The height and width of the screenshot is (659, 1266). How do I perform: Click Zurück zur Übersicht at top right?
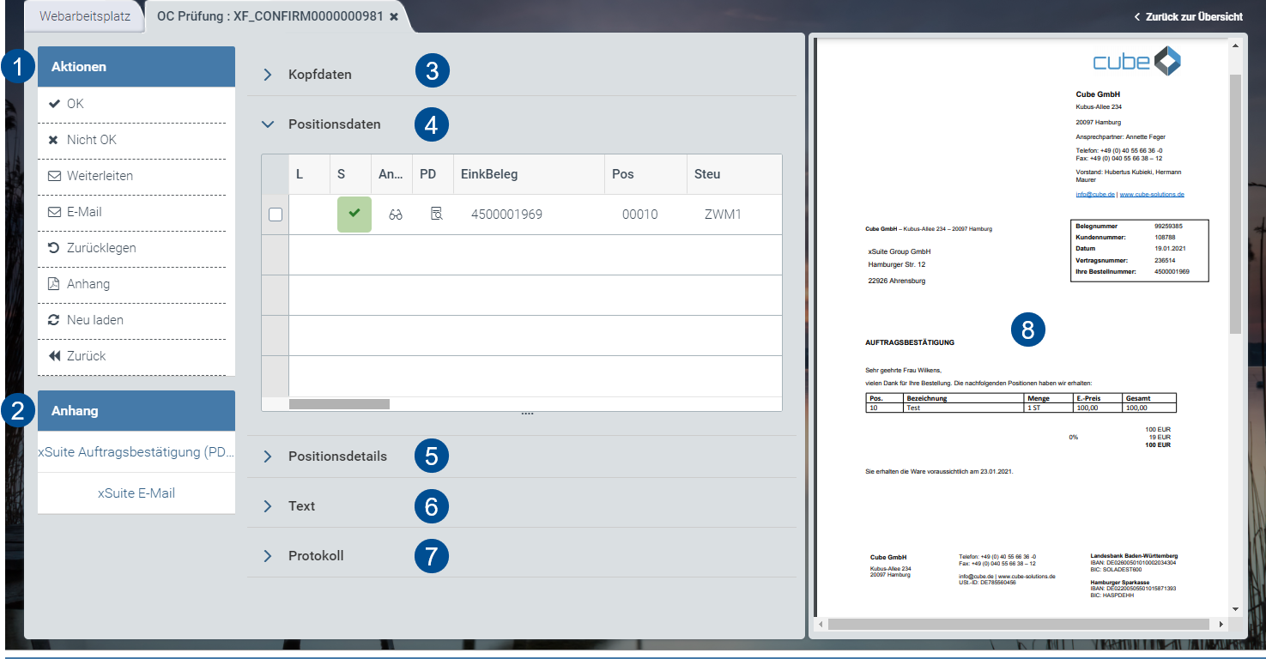tap(1190, 15)
